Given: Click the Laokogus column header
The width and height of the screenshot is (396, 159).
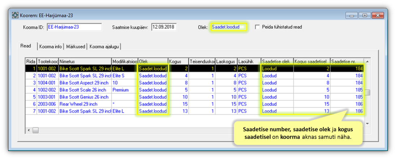Looking at the screenshot, I should (x=226, y=62).
